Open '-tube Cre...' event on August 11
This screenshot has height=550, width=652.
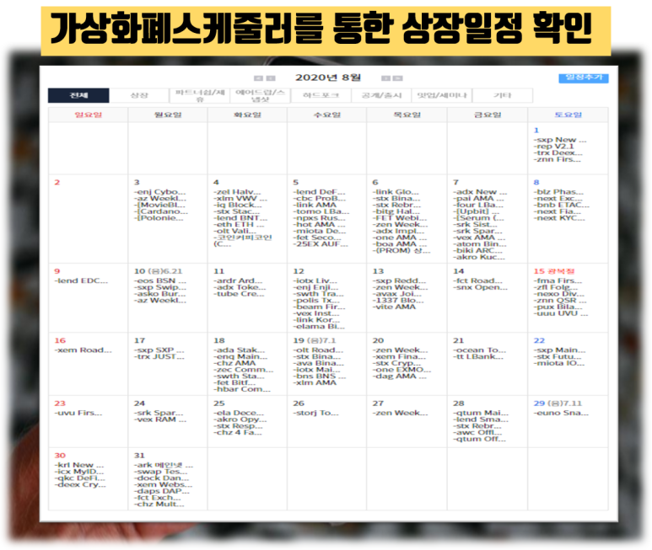(x=239, y=293)
